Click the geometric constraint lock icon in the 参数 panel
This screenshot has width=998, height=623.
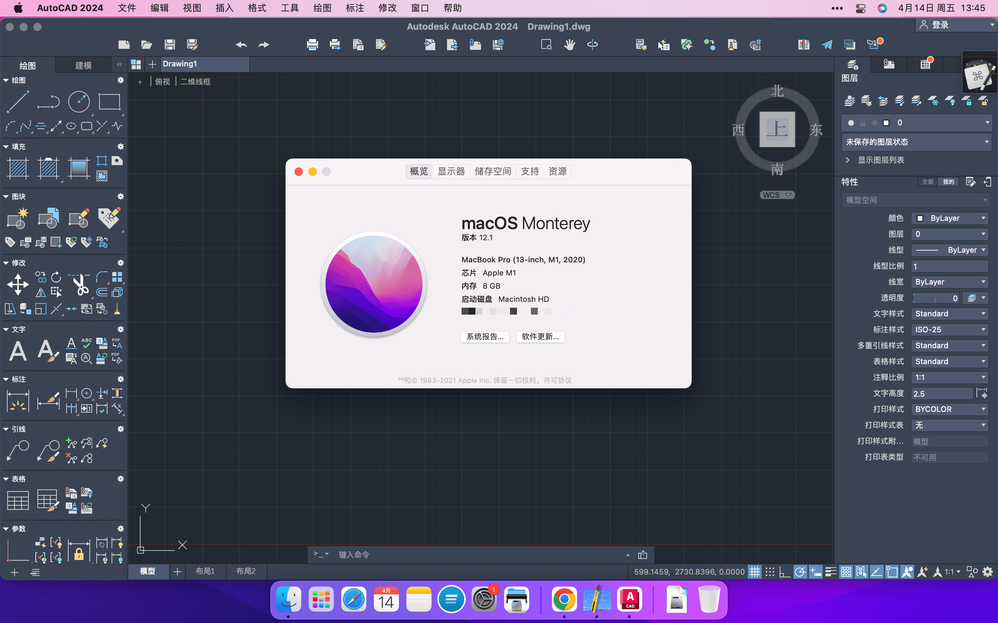pos(79,550)
